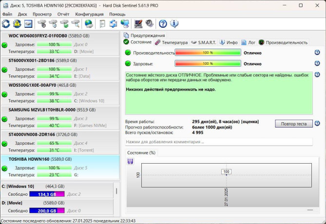
Task: Click the Производительность 100 % bar
Action: tap(208, 53)
